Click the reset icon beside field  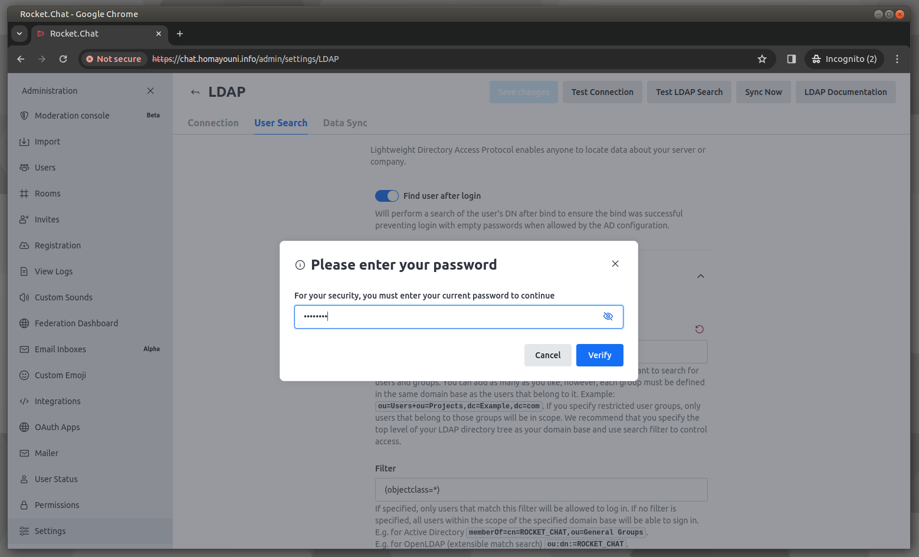pyautogui.click(x=700, y=329)
